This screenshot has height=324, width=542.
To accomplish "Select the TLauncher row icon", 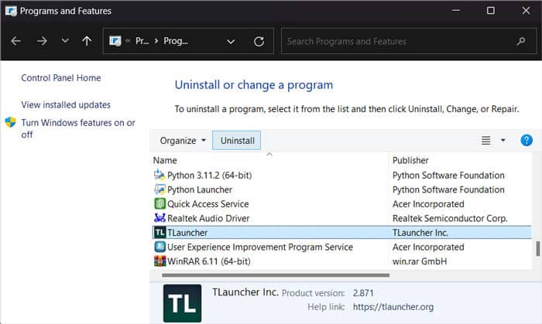I will (x=160, y=232).
